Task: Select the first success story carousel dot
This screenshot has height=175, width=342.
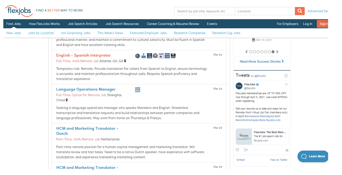Action: coord(251,52)
